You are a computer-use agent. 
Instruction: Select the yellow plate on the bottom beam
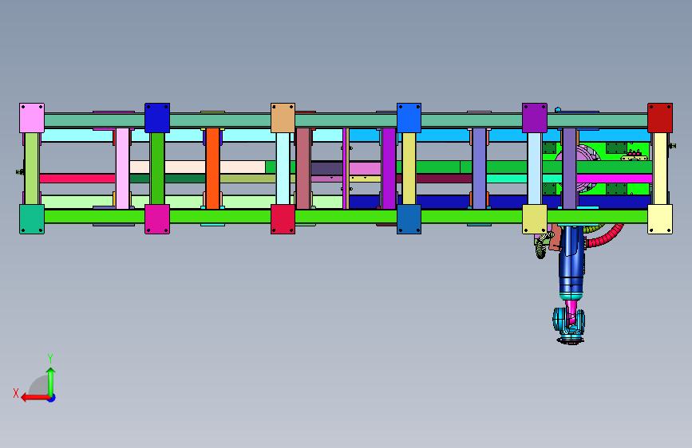coord(535,219)
